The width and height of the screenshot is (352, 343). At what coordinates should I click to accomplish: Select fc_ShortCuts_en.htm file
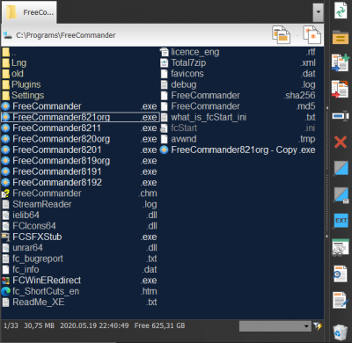click(x=80, y=291)
